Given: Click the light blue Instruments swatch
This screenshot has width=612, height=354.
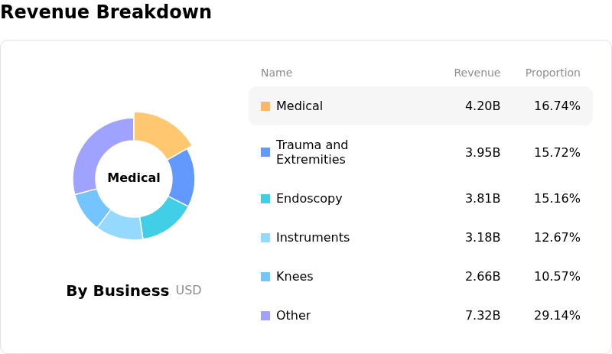Looking at the screenshot, I should pos(265,238).
